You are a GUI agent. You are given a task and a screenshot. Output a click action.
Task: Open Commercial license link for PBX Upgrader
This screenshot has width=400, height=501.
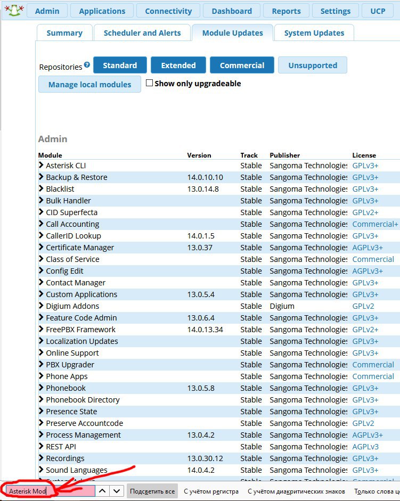click(373, 365)
